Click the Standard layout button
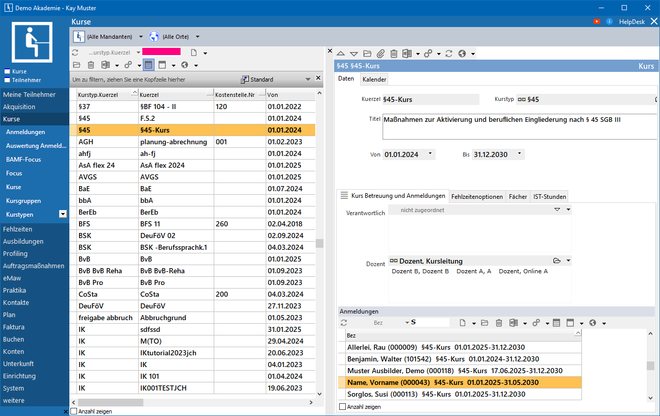Screen dimensions: 660x416 [257, 80]
